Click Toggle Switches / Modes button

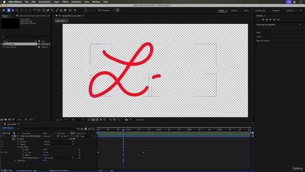pos(59,171)
